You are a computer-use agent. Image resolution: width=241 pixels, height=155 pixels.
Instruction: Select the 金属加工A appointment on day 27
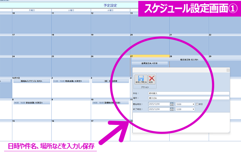[150, 64]
